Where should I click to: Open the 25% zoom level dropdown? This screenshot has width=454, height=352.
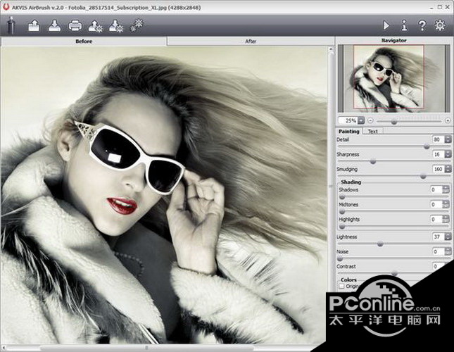[362, 120]
